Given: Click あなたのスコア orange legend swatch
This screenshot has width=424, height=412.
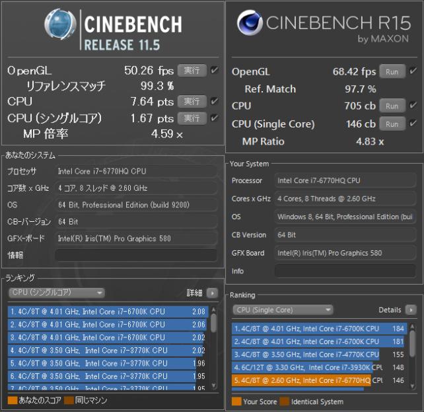Looking at the screenshot, I should coord(13,400).
